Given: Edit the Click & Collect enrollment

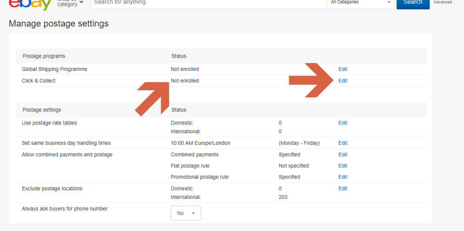Looking at the screenshot, I should (343, 81).
